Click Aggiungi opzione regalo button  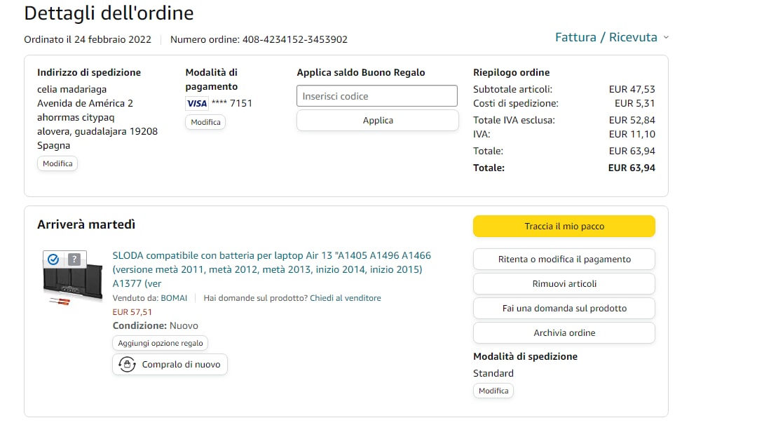(x=160, y=344)
